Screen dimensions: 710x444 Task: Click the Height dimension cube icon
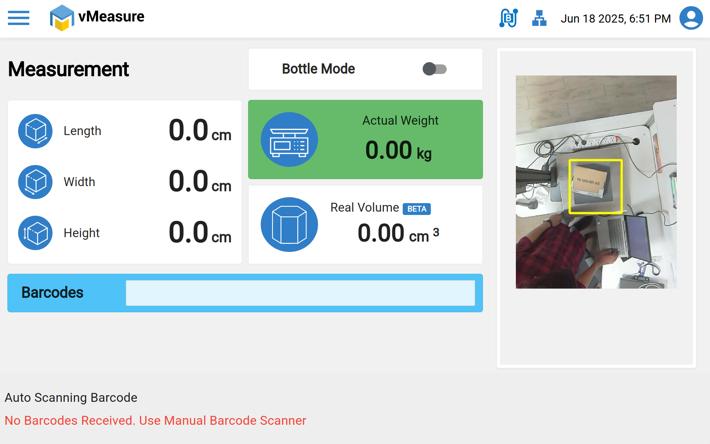click(35, 233)
